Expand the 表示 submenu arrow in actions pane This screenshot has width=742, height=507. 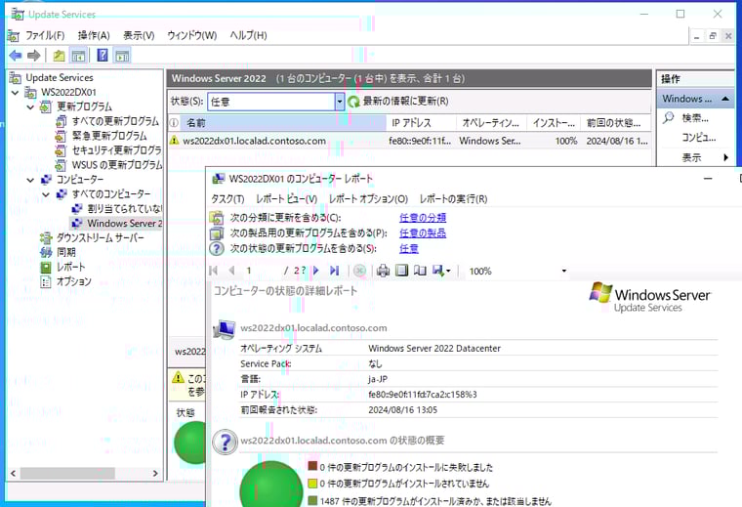point(726,157)
